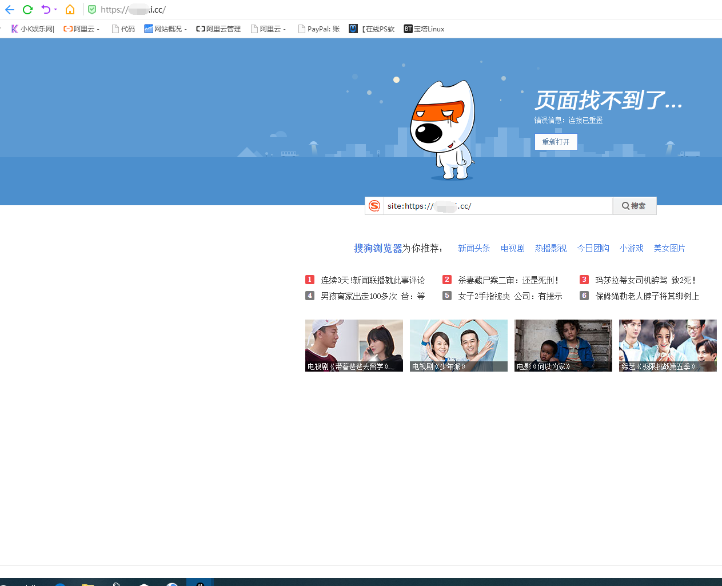Open the 阿里云管理 bookmark
This screenshot has width=722, height=586.
point(218,29)
